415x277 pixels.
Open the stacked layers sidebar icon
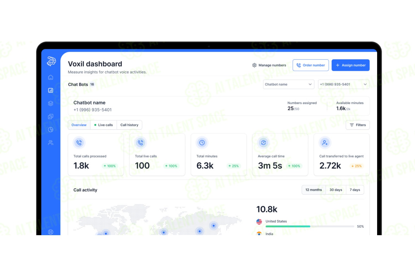coord(51,103)
